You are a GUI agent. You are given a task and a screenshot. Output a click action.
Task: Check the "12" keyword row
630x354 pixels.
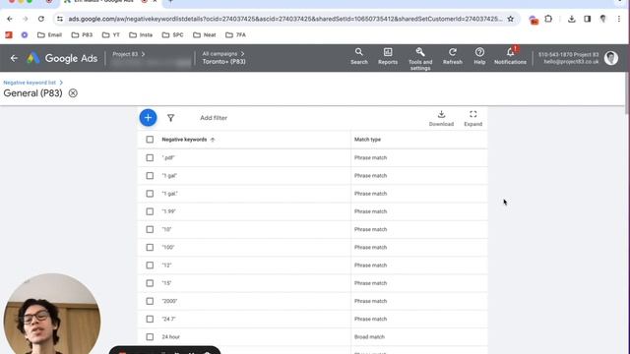click(150, 265)
